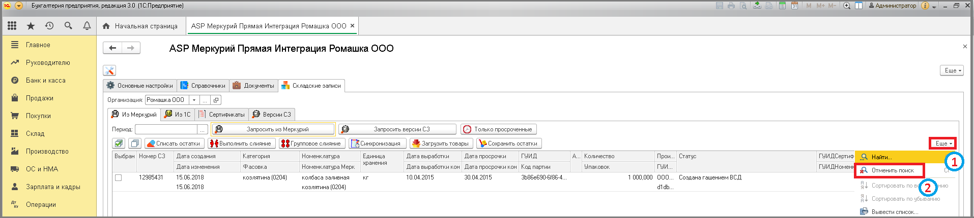Click Сохранить остатки button

click(x=509, y=143)
